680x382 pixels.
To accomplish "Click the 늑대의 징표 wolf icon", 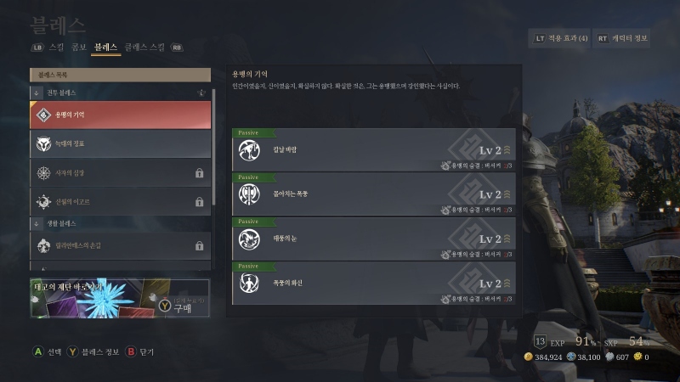I will (x=43, y=143).
